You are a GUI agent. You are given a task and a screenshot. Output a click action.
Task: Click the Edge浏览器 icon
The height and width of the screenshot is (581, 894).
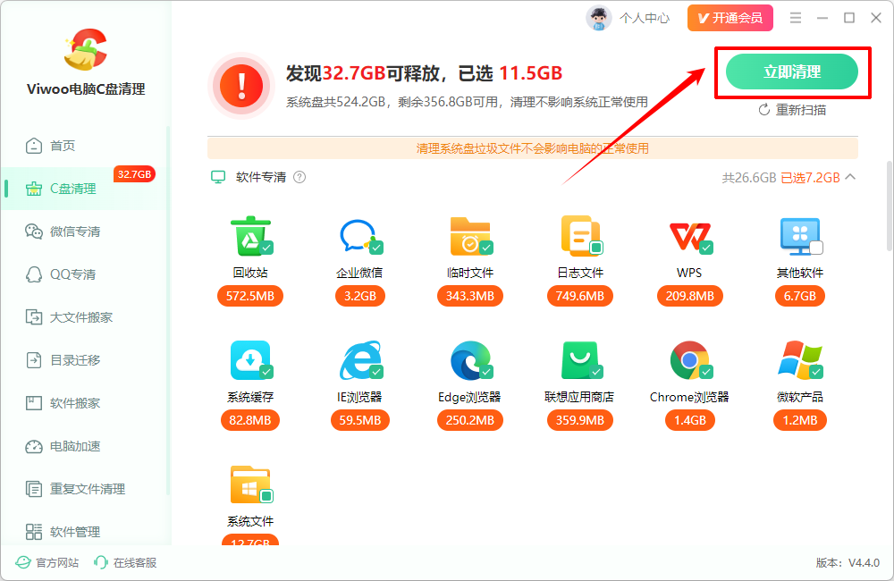point(470,360)
